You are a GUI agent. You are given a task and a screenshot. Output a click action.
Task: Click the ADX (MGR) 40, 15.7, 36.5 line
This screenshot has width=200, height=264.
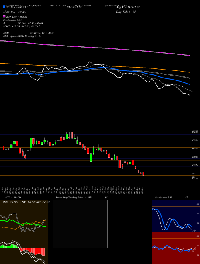(28, 33)
